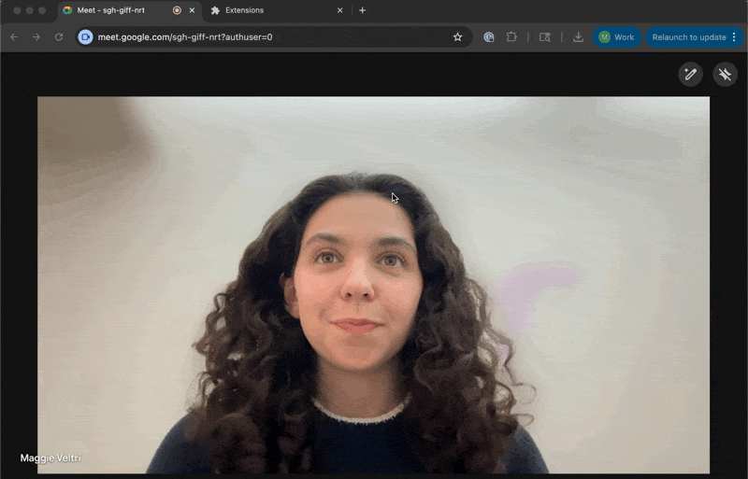Screen dimensions: 748x479
Task: Open the Extensions puzzle menu in toolbar
Action: pyautogui.click(x=511, y=37)
